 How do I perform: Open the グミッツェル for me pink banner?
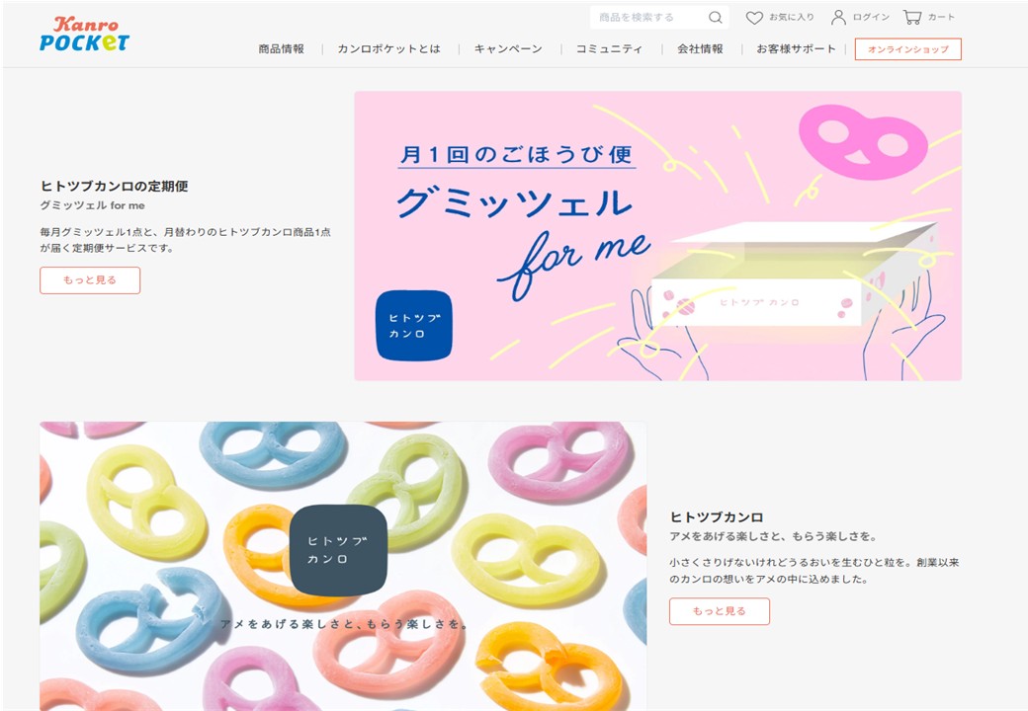point(658,236)
